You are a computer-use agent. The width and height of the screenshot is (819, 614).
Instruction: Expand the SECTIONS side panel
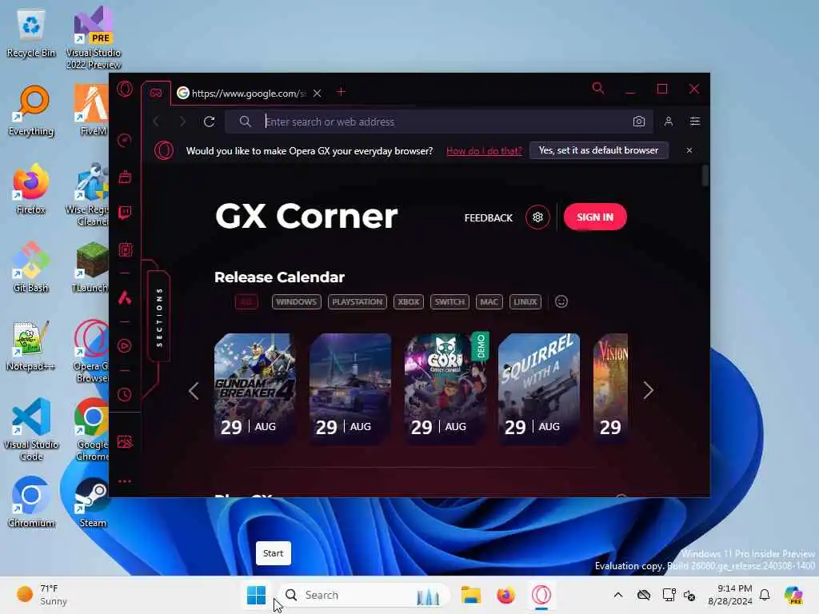tap(159, 317)
